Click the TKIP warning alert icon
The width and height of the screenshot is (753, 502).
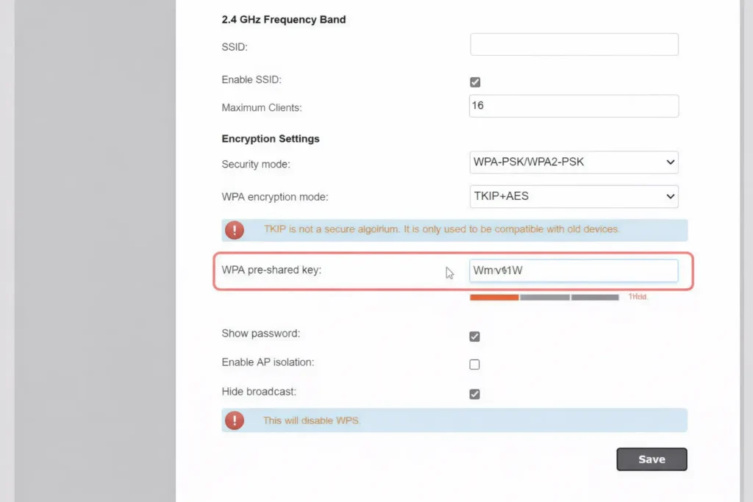(234, 230)
